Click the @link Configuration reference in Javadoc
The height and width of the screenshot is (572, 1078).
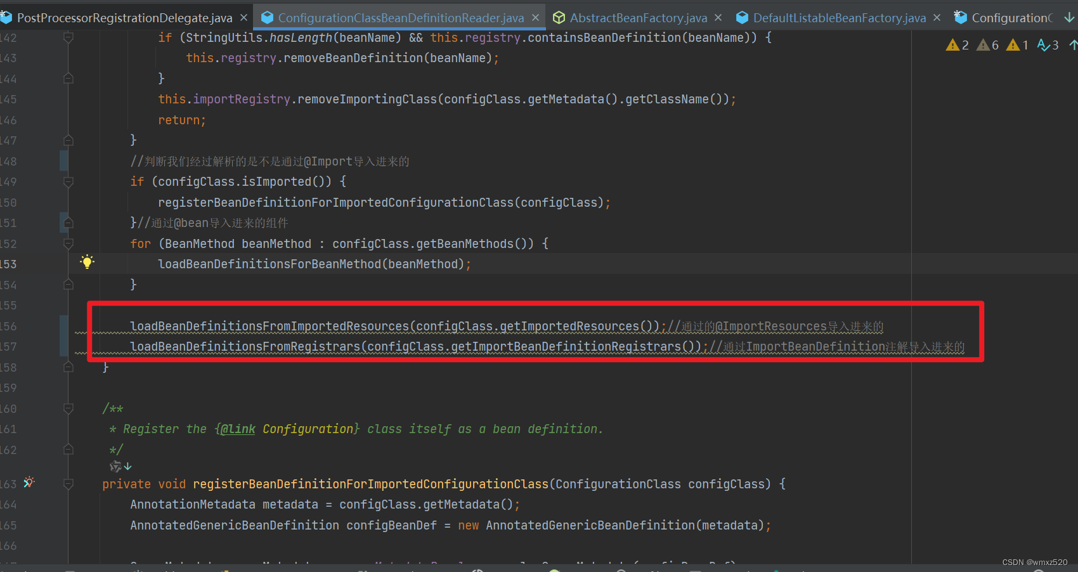pos(287,429)
